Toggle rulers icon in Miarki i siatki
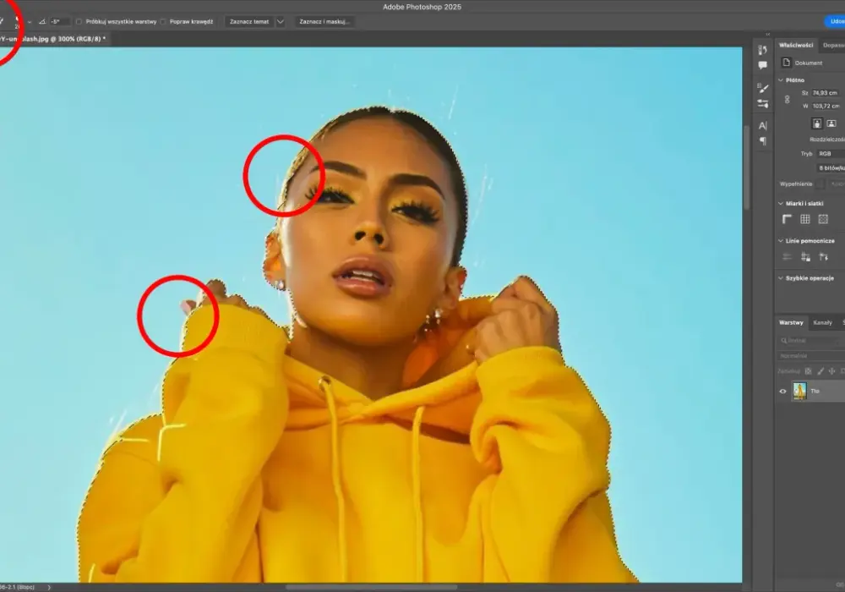Image resolution: width=845 pixels, height=592 pixels. coord(787,219)
